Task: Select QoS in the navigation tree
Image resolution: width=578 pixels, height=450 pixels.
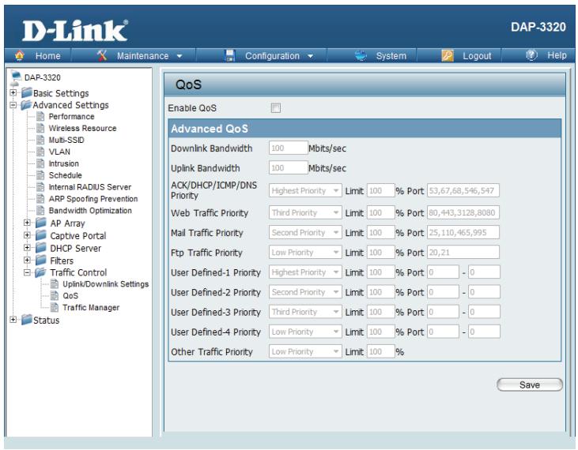Action: [70, 296]
